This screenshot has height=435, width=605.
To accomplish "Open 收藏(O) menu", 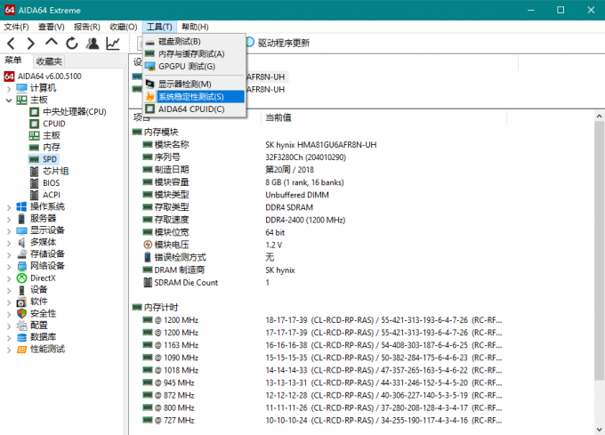I will coord(123,27).
